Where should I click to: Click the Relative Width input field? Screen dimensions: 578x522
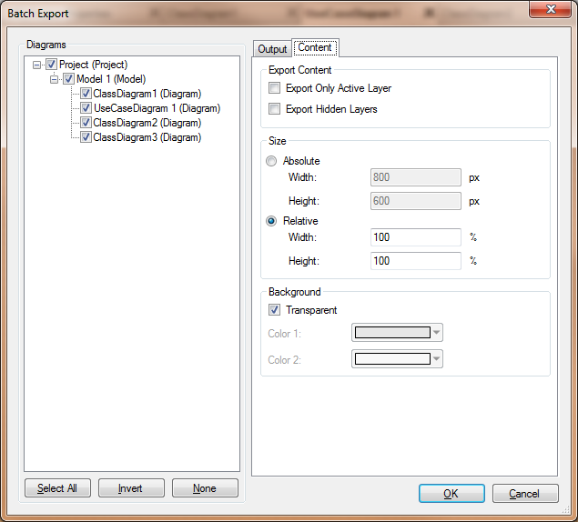(416, 237)
